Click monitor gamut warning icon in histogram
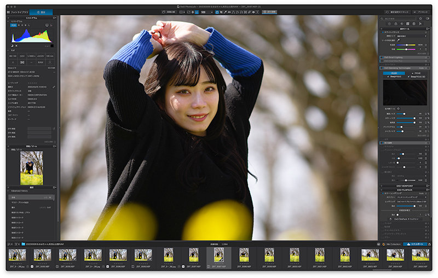The width and height of the screenshot is (438, 278). click(47, 25)
